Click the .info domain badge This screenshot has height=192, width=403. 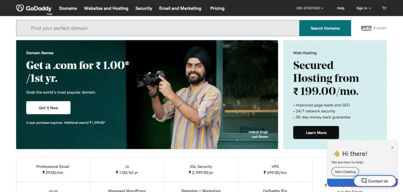click(366, 28)
